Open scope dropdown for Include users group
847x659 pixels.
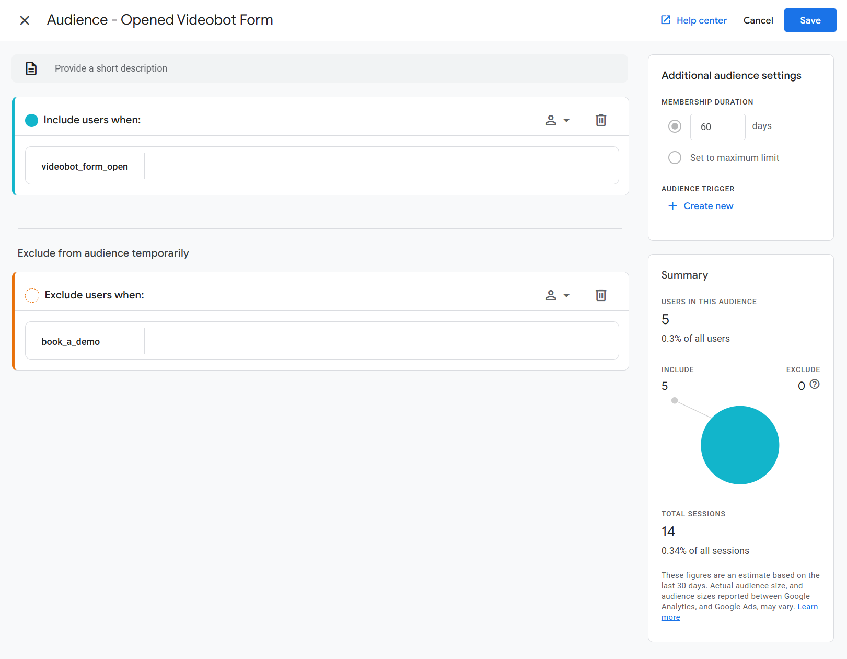pos(557,120)
